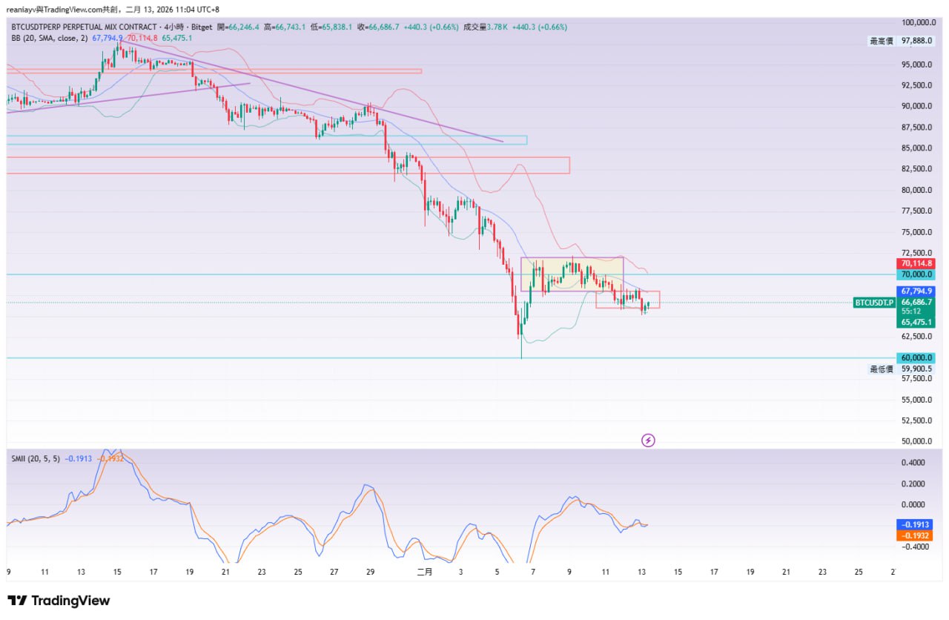Click the BTCUSDTPERP PERPETUAL MIX CONTRACT title

coord(84,27)
